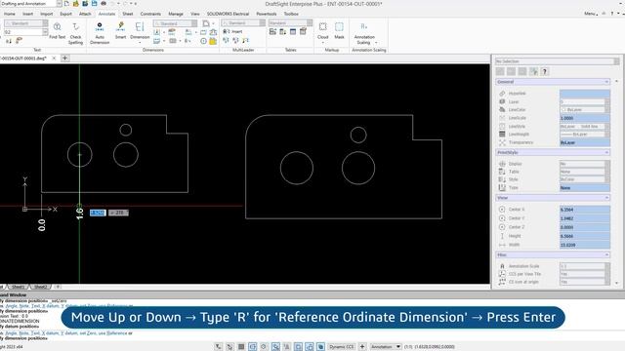Toggle QInput in the status bar
Screen dimensions: 625x351
point(298,347)
